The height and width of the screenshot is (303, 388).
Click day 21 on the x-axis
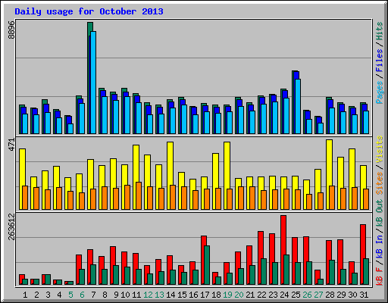click(x=250, y=295)
